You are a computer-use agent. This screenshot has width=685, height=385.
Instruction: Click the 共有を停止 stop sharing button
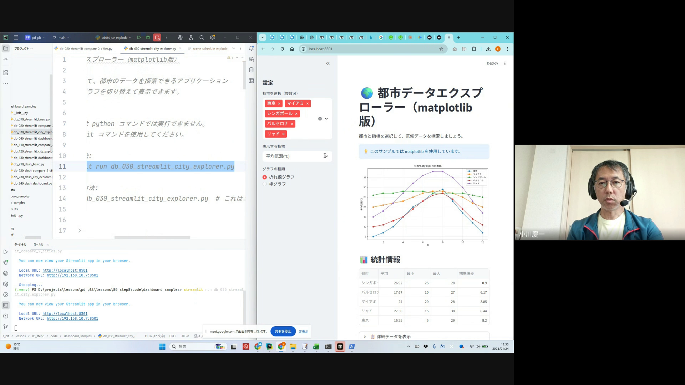point(283,331)
